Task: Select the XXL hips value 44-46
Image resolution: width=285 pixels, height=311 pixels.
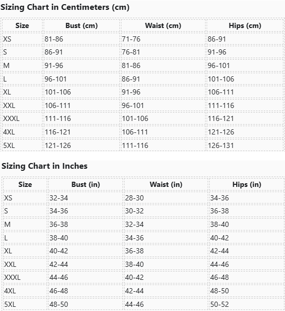Action: coord(220,264)
